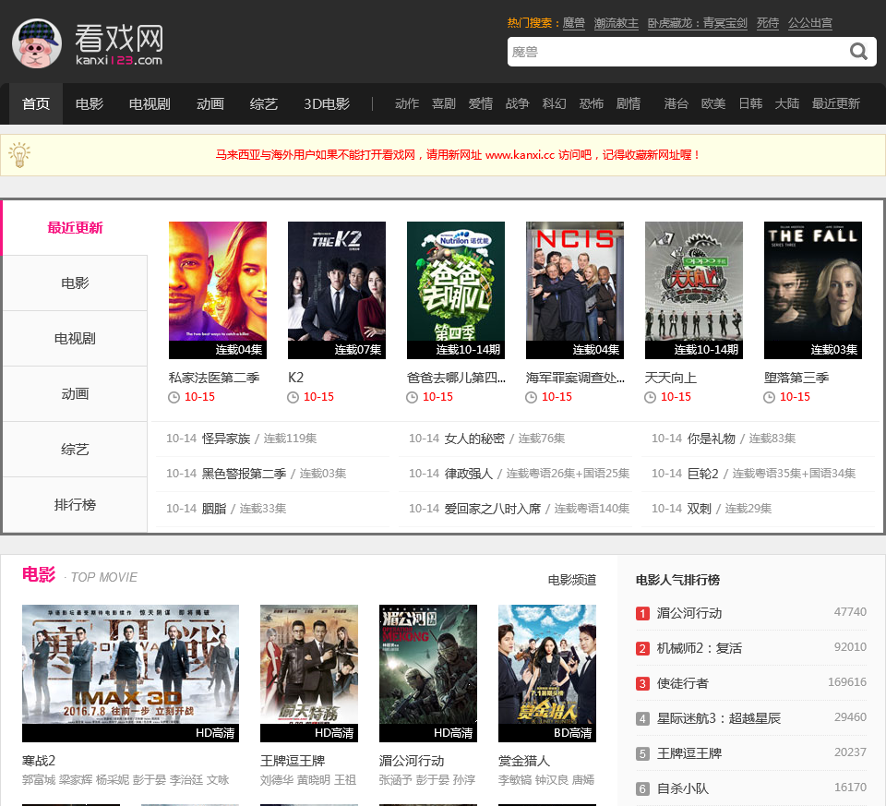The height and width of the screenshot is (806, 886).
Task: Open 电视剧 in top navigation
Action: tap(150, 104)
